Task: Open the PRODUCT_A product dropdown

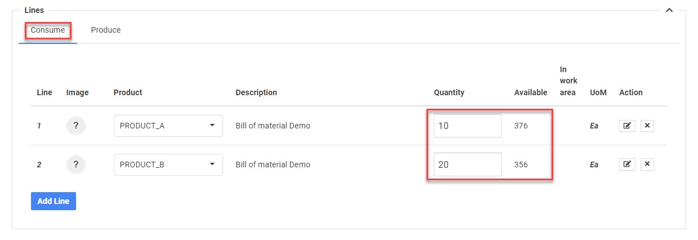Action: click(x=168, y=126)
